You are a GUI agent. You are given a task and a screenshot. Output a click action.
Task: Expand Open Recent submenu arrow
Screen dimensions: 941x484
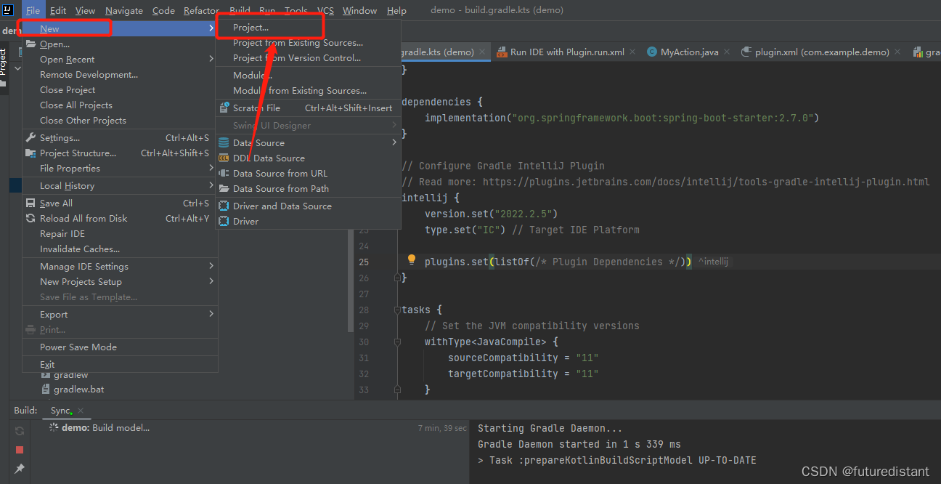coord(211,60)
